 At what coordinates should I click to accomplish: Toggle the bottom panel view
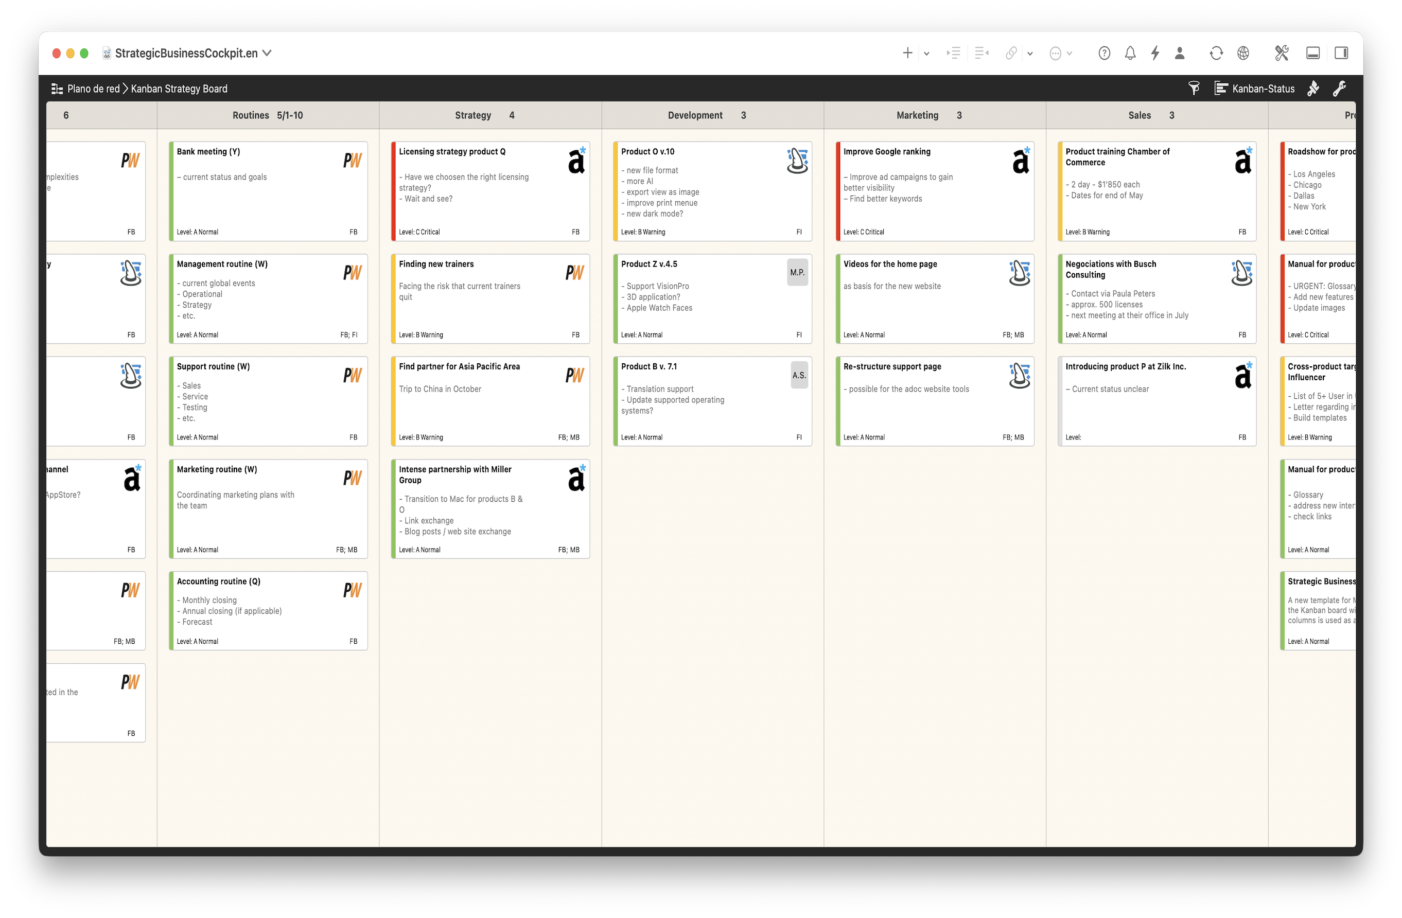point(1313,53)
